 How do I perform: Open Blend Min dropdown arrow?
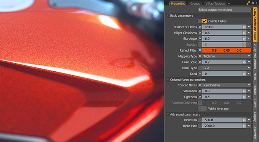click(249, 120)
